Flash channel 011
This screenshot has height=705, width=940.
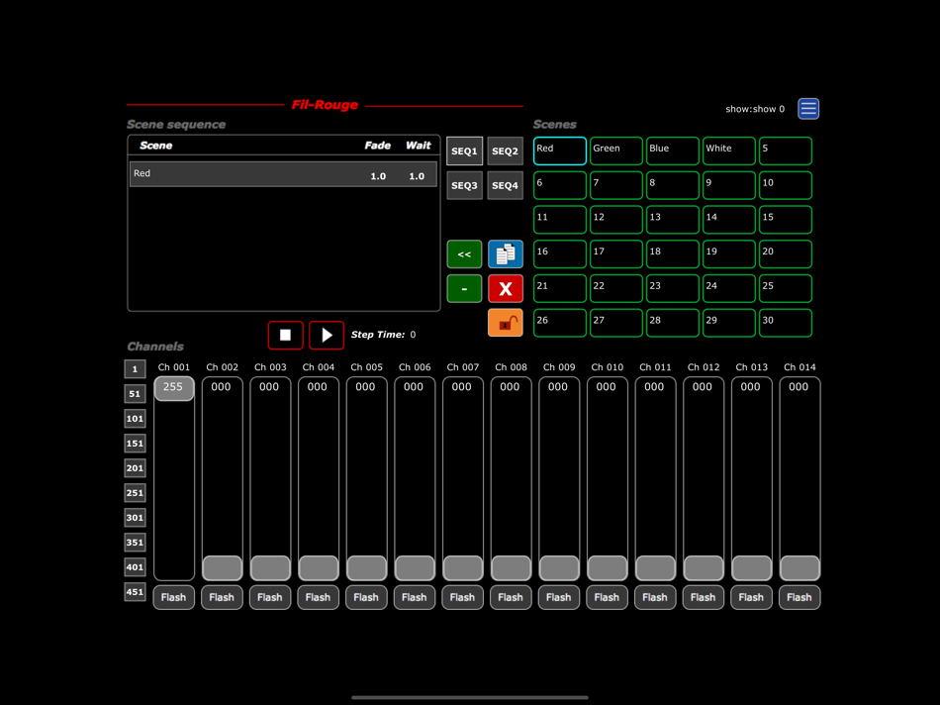[x=655, y=598]
